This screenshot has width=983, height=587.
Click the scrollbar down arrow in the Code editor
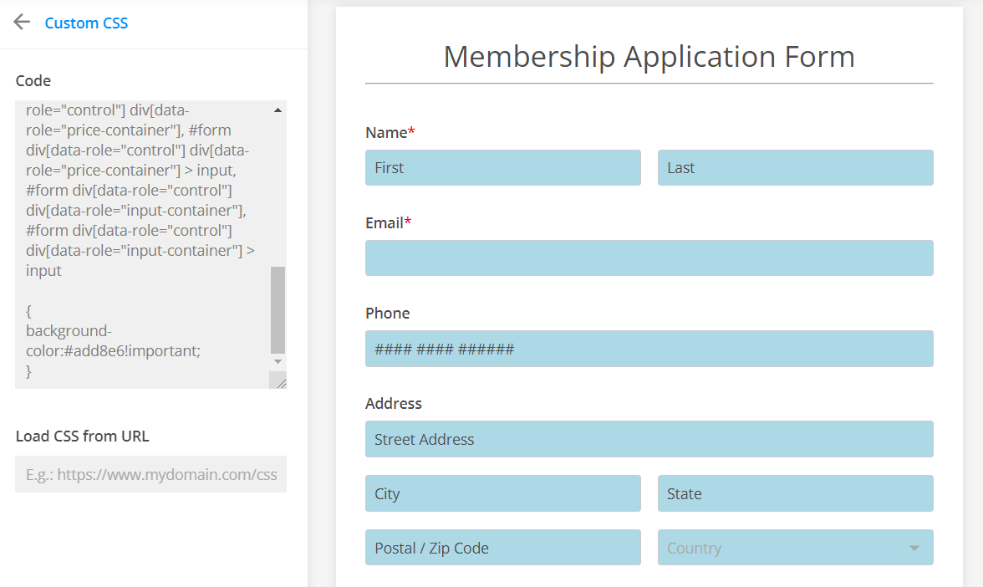click(278, 361)
